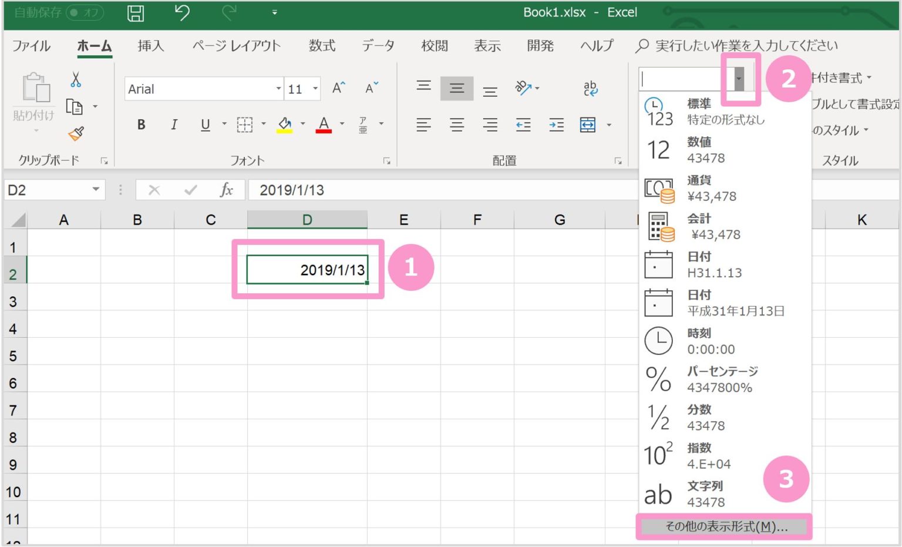This screenshot has height=547, width=902.
Task: Align text right
Action: click(490, 125)
